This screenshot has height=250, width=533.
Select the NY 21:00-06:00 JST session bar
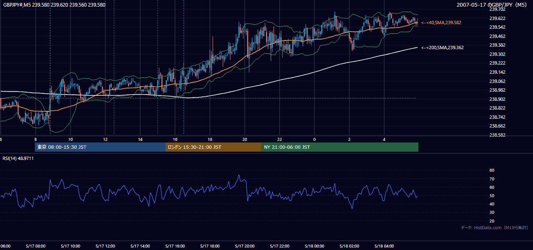[x=339, y=147]
